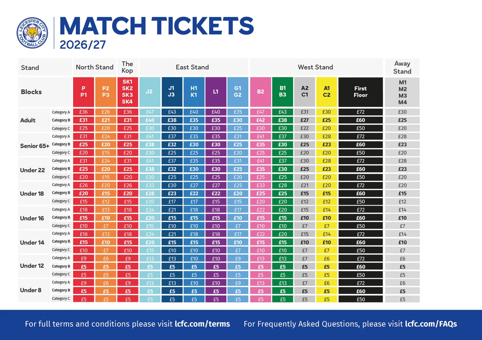Click the grey M1 M2 M3 M4 block cell
Viewport: 482px width, 340px height.
tap(402, 92)
